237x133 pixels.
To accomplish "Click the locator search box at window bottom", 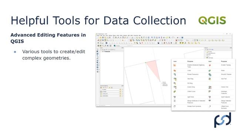I will tap(104, 105).
